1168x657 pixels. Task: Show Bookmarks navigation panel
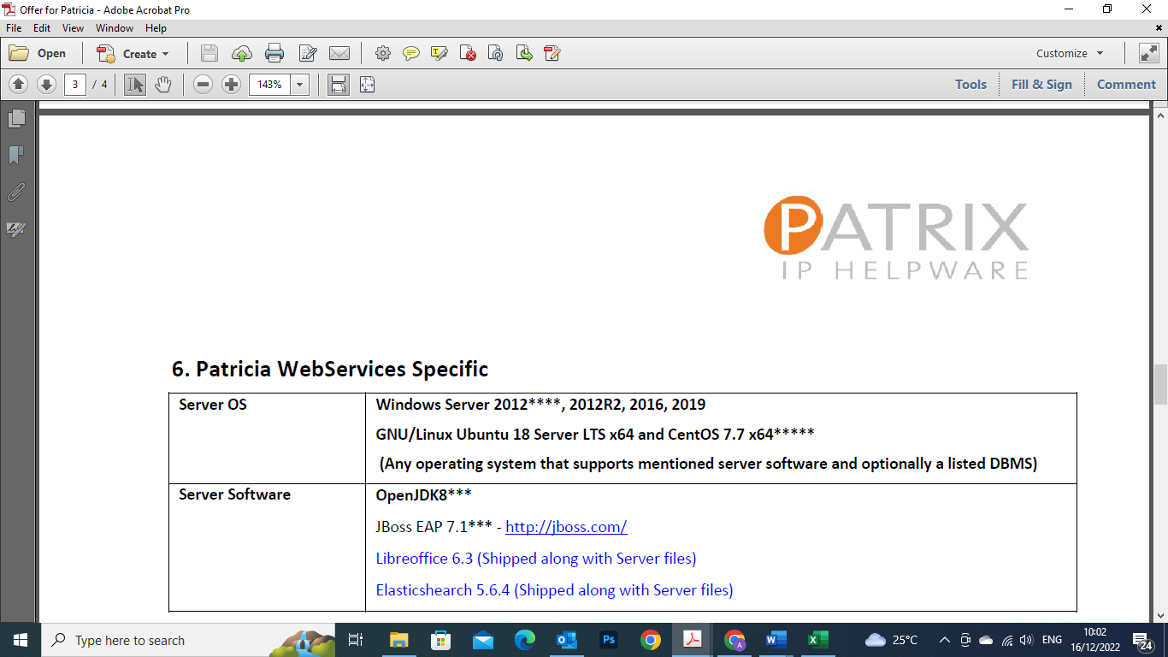click(15, 155)
